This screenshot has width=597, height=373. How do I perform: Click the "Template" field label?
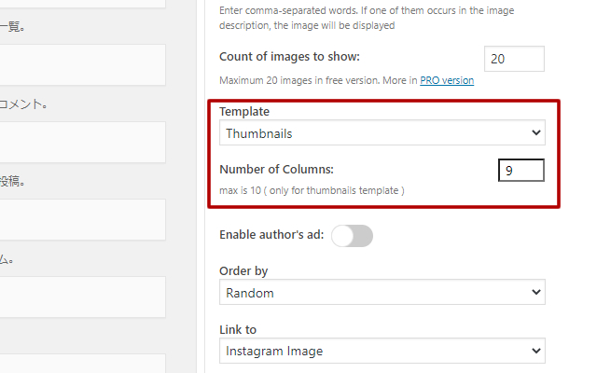click(x=243, y=112)
